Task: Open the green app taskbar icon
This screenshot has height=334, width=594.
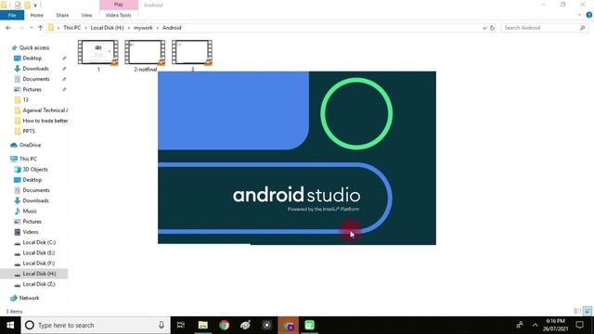Action: point(309,326)
